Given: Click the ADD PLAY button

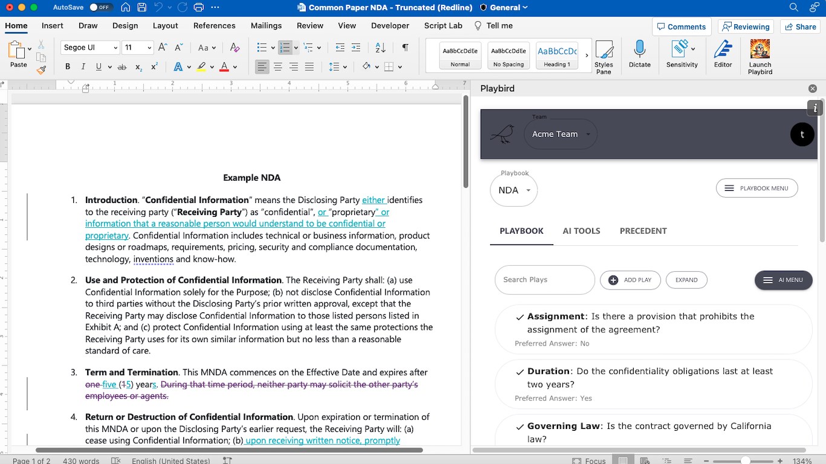Looking at the screenshot, I should pyautogui.click(x=630, y=280).
